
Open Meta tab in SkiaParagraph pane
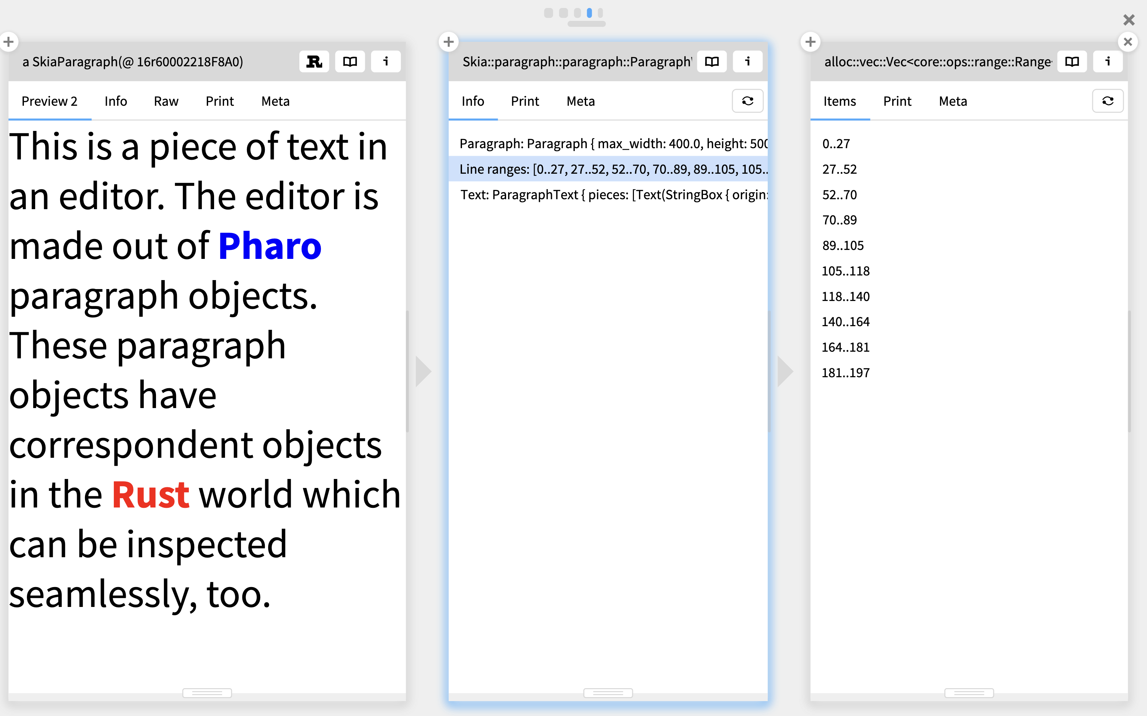(x=275, y=101)
